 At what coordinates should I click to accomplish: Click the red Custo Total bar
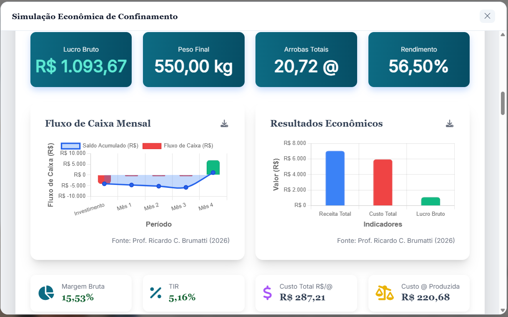[x=383, y=182]
